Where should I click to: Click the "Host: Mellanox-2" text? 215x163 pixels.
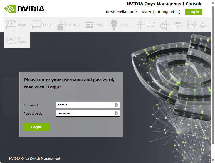point(121,12)
